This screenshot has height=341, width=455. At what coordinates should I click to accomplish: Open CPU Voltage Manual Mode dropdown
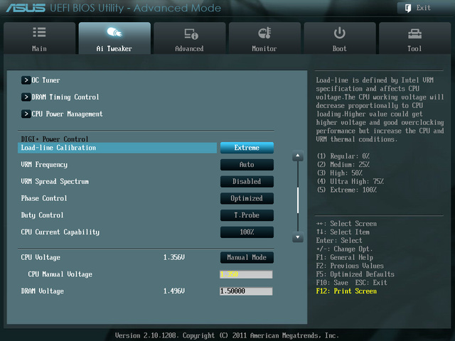point(247,257)
